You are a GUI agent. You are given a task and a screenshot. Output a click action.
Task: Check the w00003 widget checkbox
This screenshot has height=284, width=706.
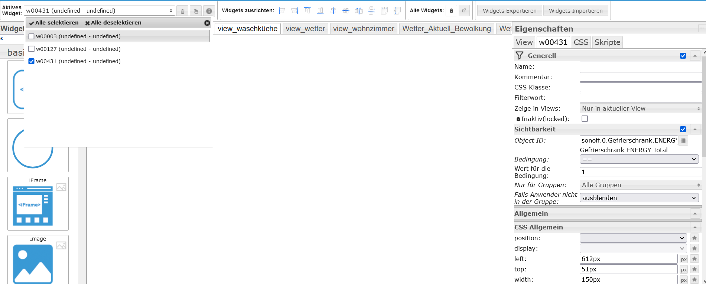pyautogui.click(x=32, y=36)
